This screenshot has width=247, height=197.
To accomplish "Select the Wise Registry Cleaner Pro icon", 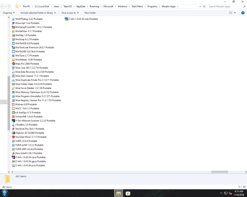I will [x=13, y=100].
